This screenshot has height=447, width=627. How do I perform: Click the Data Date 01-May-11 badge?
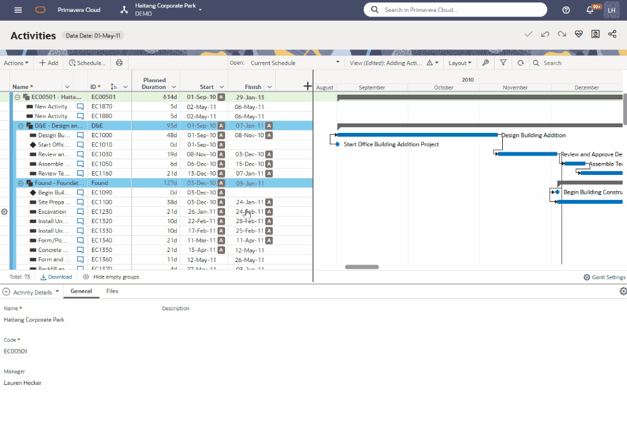point(93,36)
